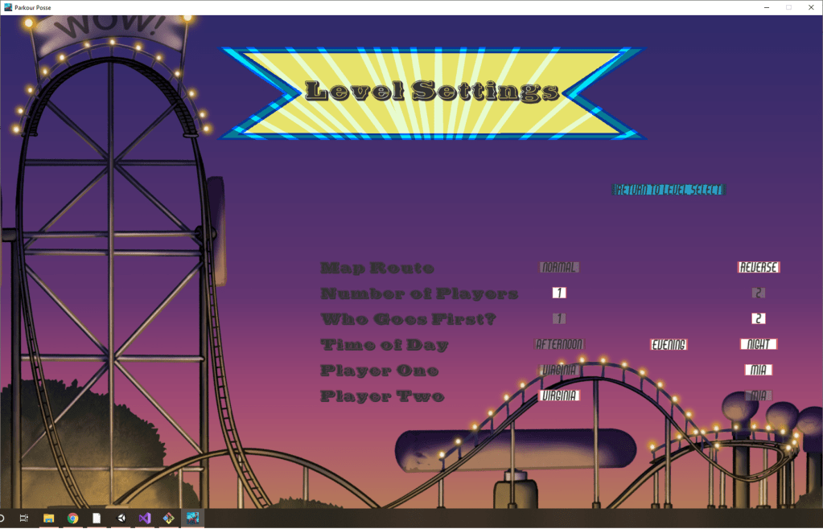823x529 pixels.
Task: Choose 2 for Number of Players
Action: tap(758, 293)
